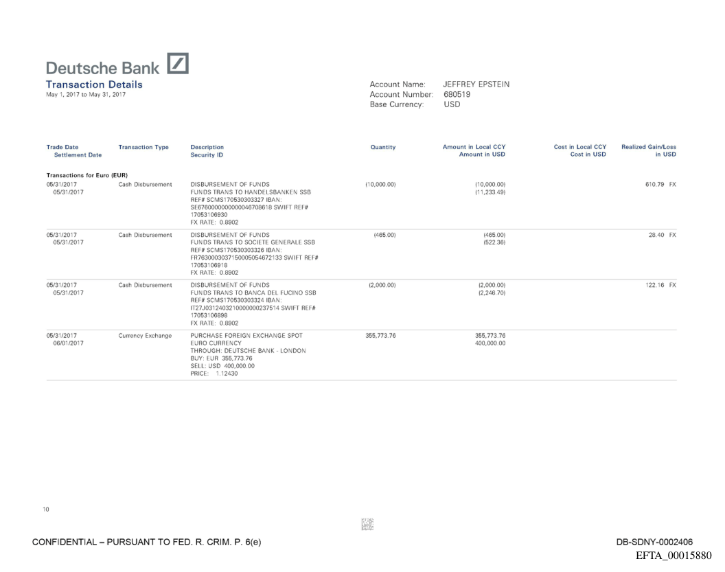This screenshot has height=572, width=725.
Task: Click the Description column header
Action: (x=207, y=147)
